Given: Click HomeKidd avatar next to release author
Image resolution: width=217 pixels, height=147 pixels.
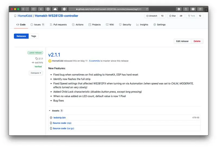Looking at the screenshot, I should coord(50,61).
